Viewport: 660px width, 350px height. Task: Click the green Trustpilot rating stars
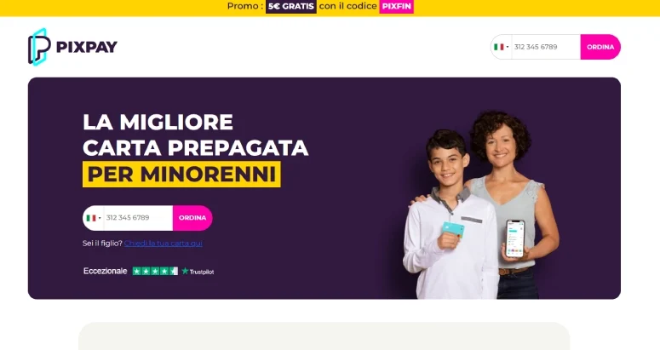tap(155, 272)
